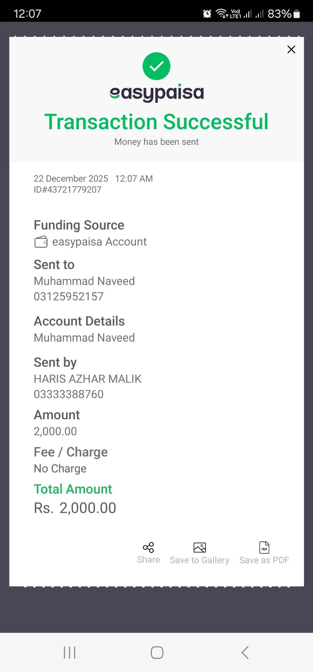Tap the "Save to Gallery" label

[200, 560]
